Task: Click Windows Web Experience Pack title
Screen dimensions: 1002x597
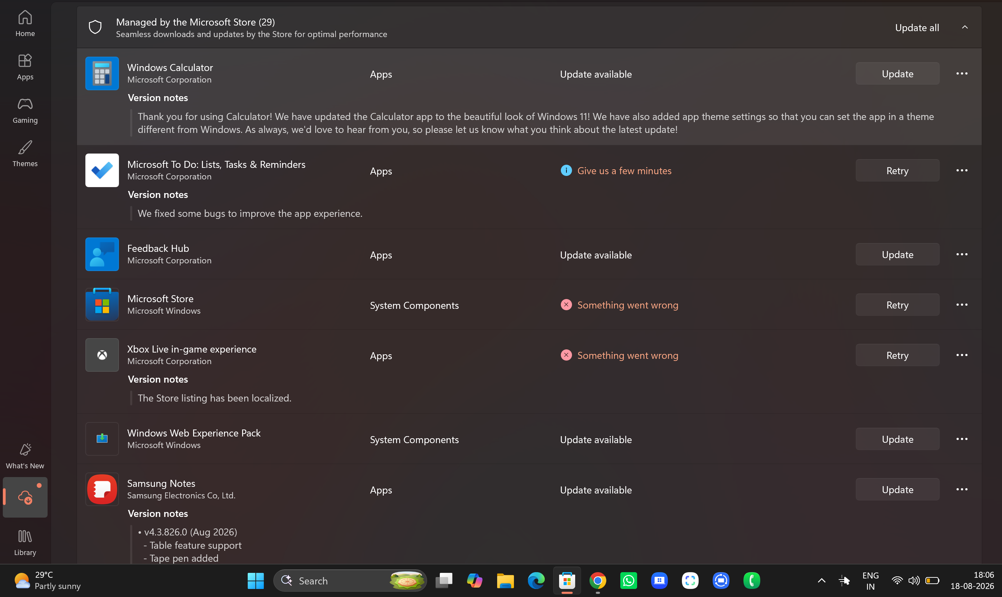Action: click(194, 433)
